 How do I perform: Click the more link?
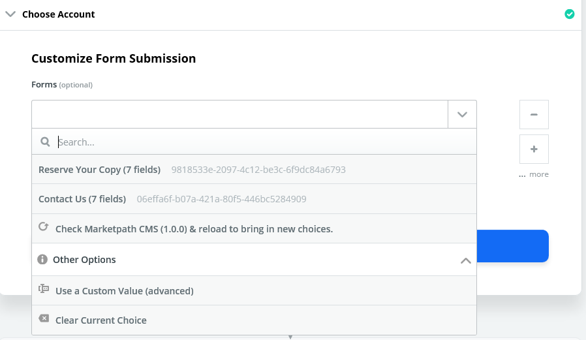pos(534,174)
